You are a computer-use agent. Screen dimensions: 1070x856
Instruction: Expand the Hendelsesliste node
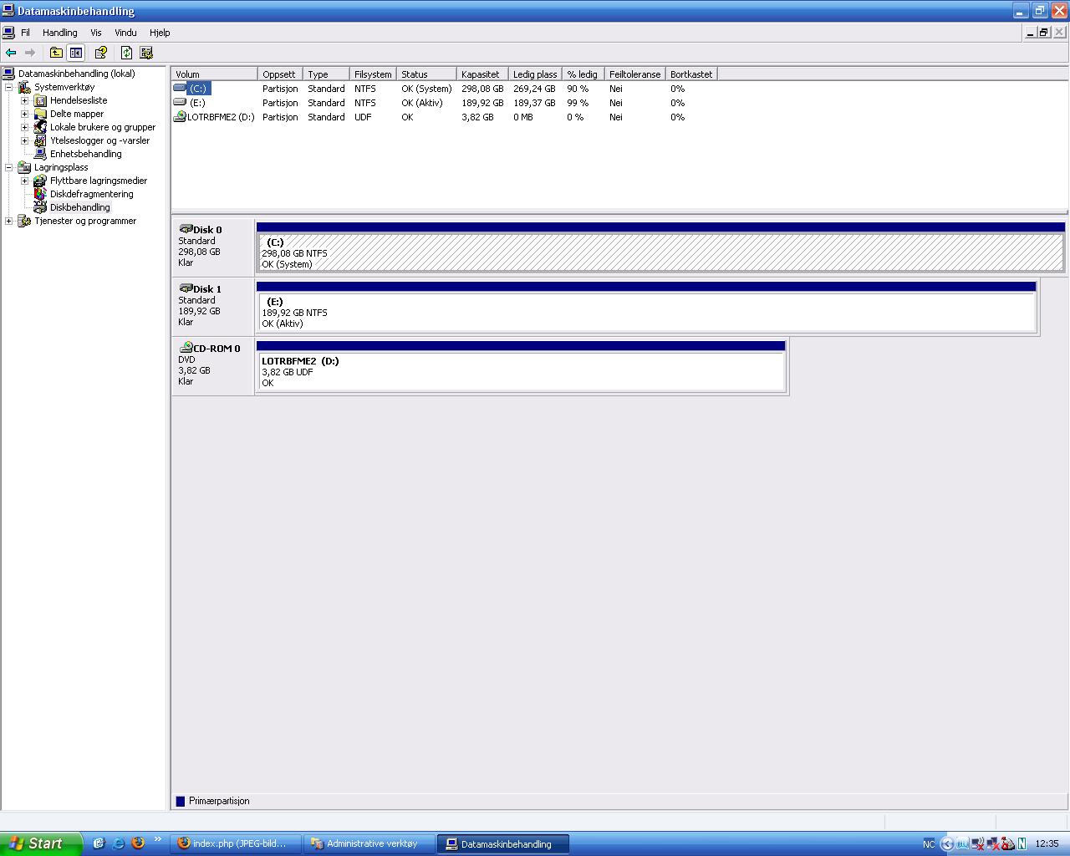point(25,100)
